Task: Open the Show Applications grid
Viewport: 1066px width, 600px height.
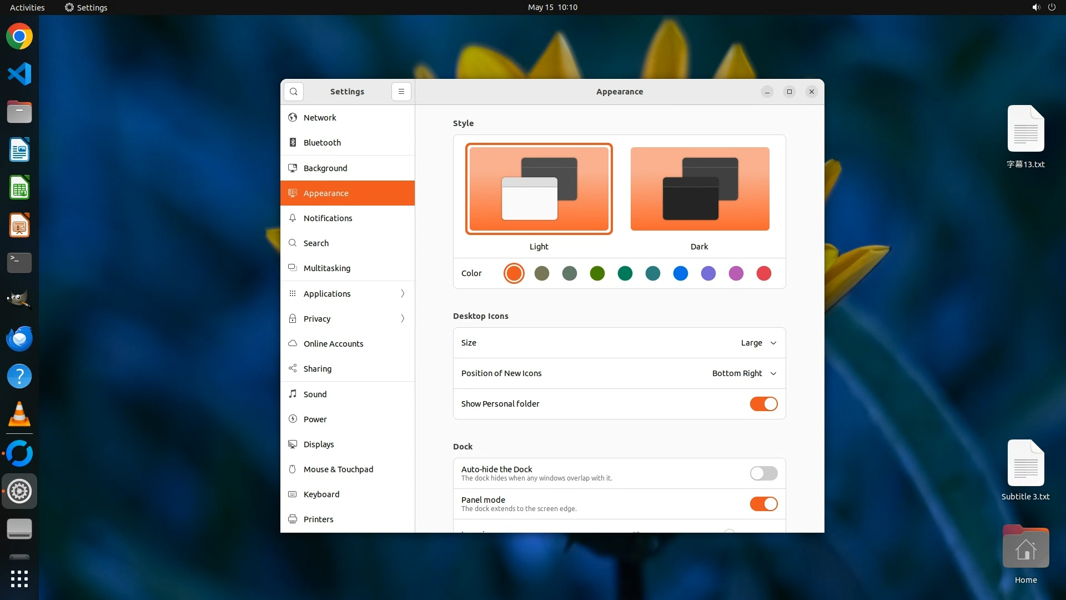Action: pos(19,578)
